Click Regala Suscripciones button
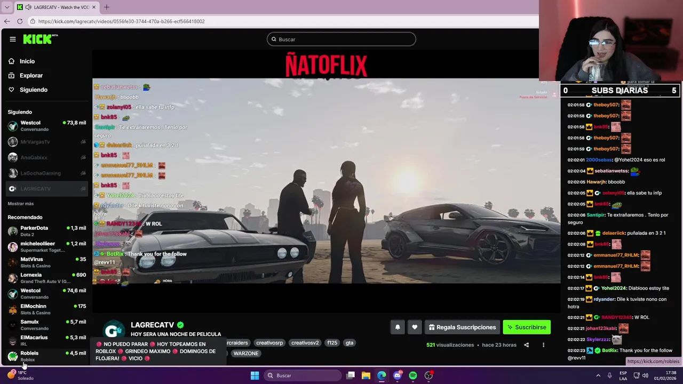The height and width of the screenshot is (384, 683). pos(462,327)
